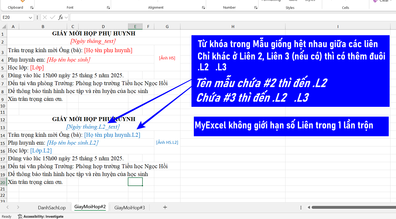Click the Select All corner triangle
The width and height of the screenshot is (396, 219).
[4, 26]
